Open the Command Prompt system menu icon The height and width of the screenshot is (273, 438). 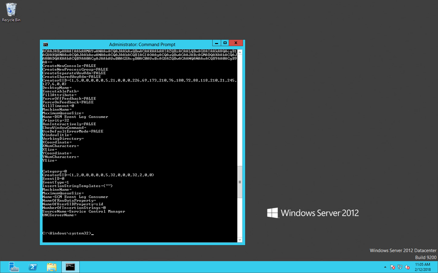(x=46, y=45)
